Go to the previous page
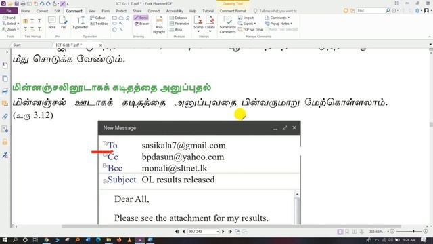Image resolution: width=433 pixels, height=244 pixels. [x=183, y=232]
